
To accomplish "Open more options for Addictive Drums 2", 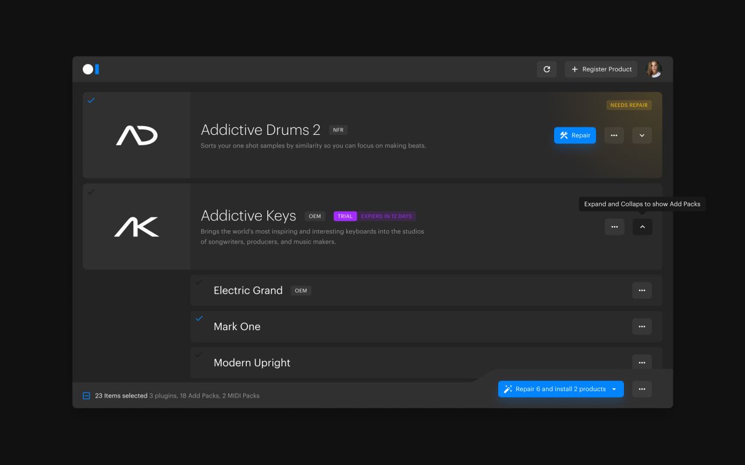I will coord(614,135).
